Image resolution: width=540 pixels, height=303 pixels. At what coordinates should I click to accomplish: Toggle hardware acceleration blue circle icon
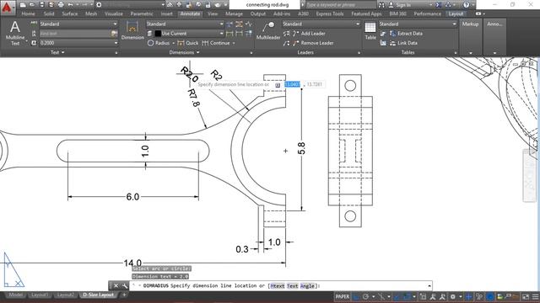pos(489,296)
